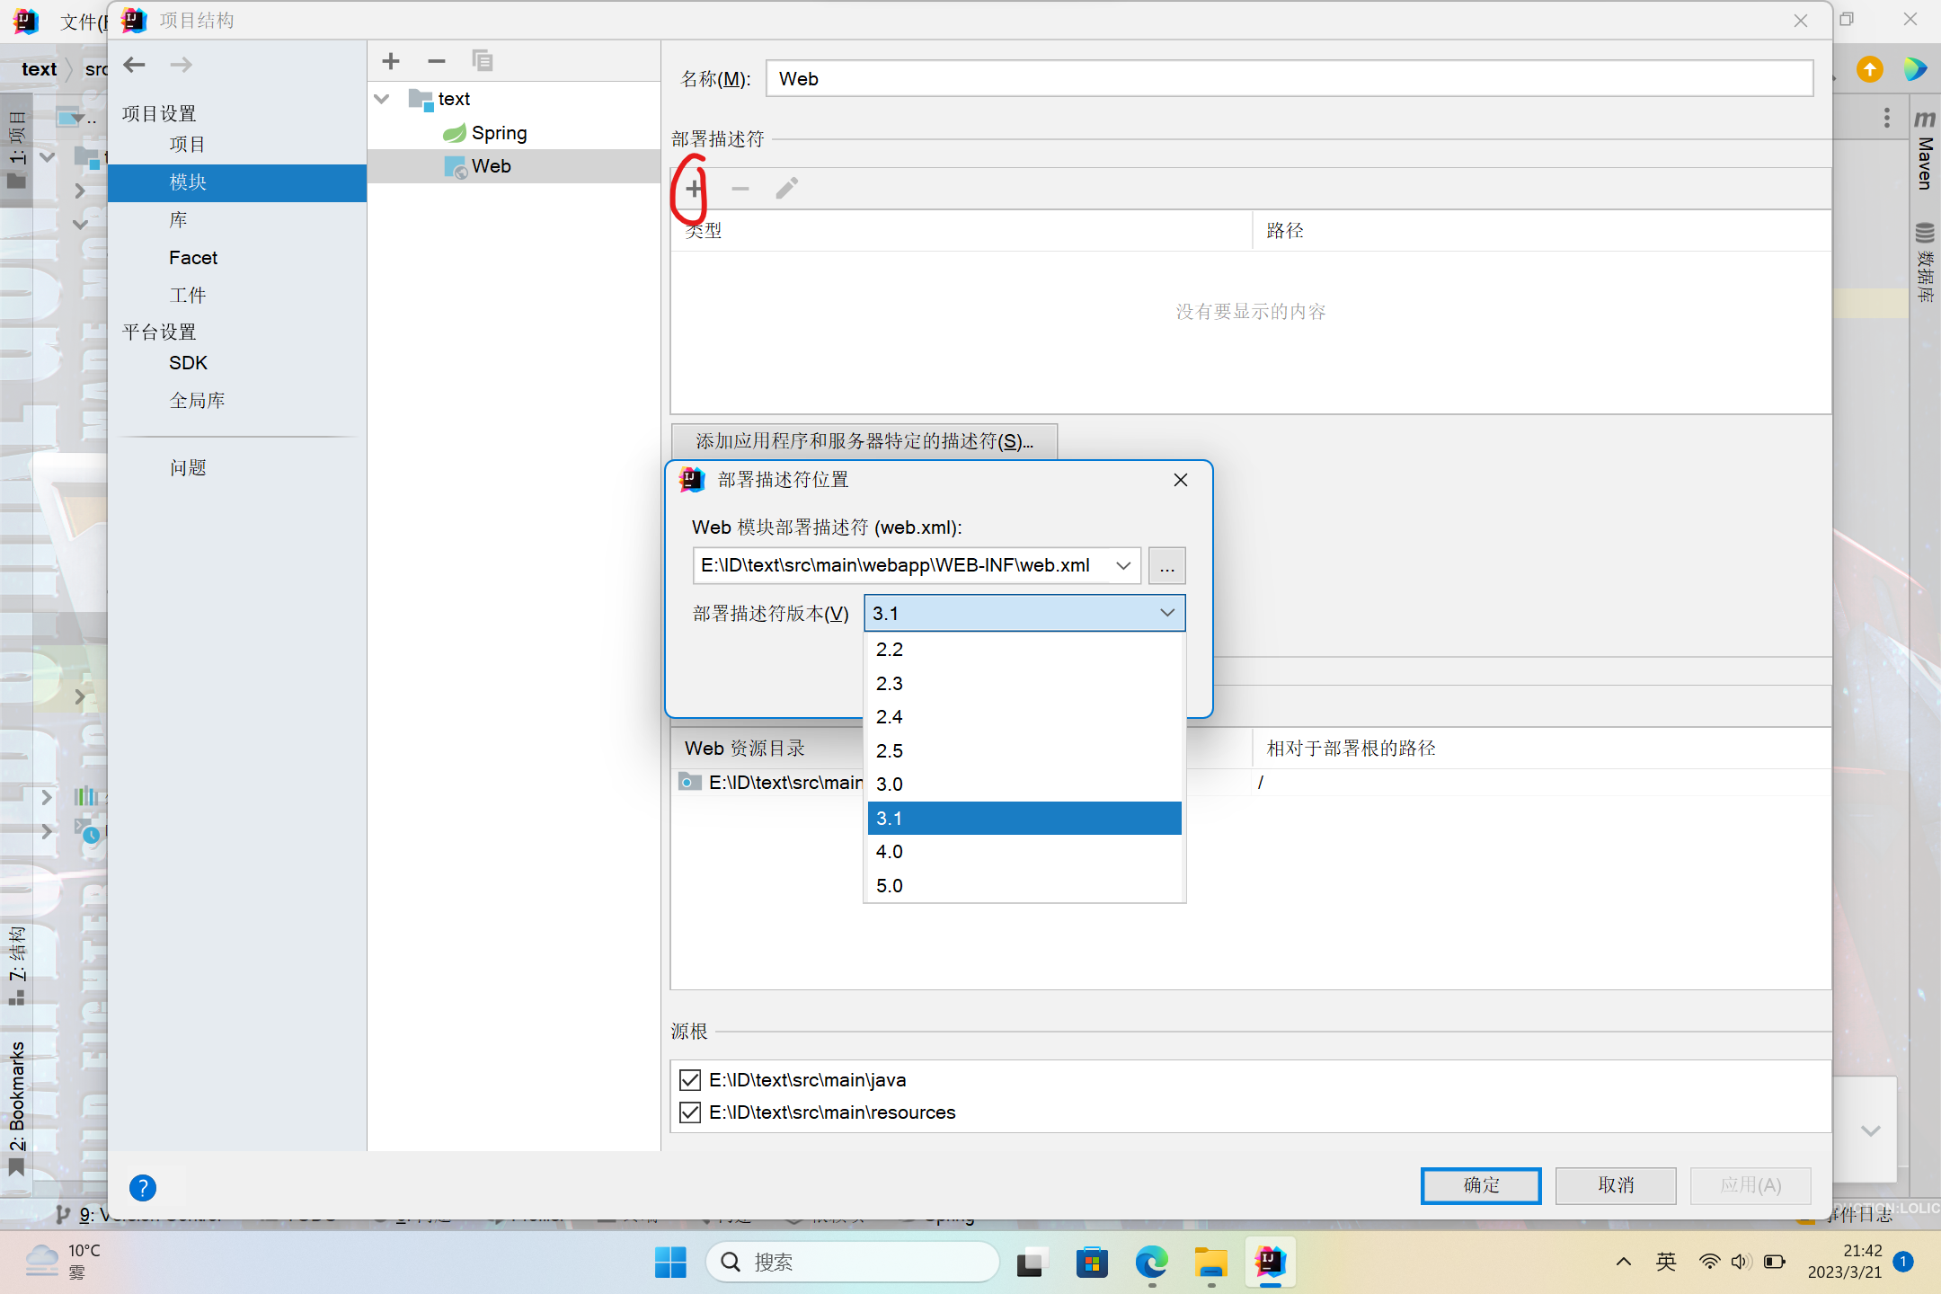Click the 取消 cancel button
Viewport: 1941px width, 1294px height.
pyautogui.click(x=1615, y=1185)
